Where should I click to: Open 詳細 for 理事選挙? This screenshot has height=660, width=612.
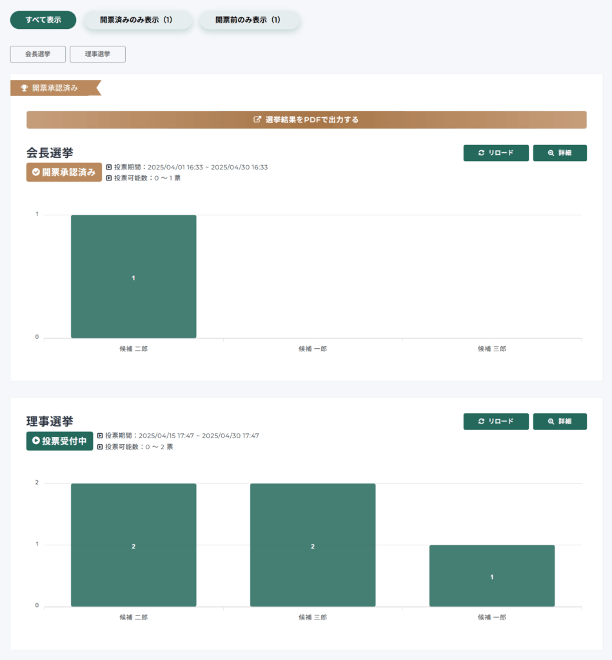tap(560, 422)
